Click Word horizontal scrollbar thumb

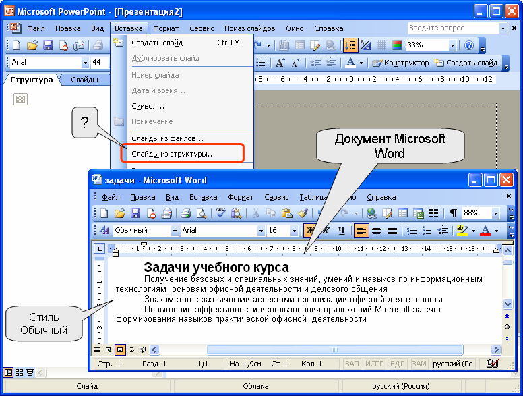[x=335, y=349]
